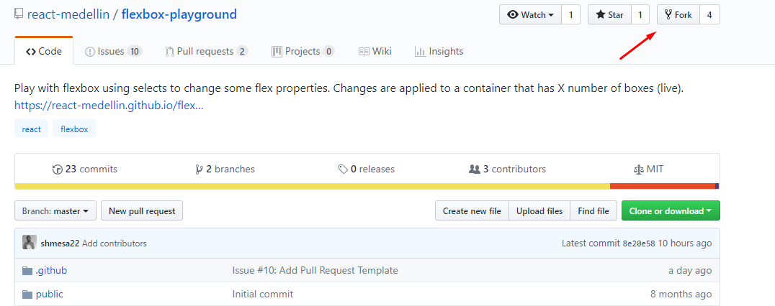775x306 pixels.
Task: Open the Branch: master dropdown
Action: click(55, 211)
